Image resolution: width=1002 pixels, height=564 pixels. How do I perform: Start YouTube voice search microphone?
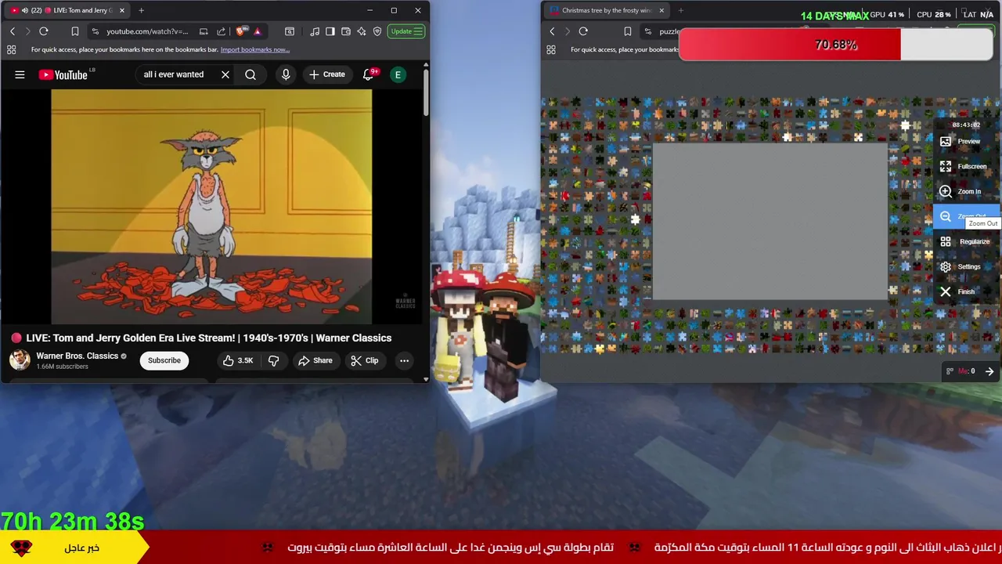pyautogui.click(x=286, y=74)
